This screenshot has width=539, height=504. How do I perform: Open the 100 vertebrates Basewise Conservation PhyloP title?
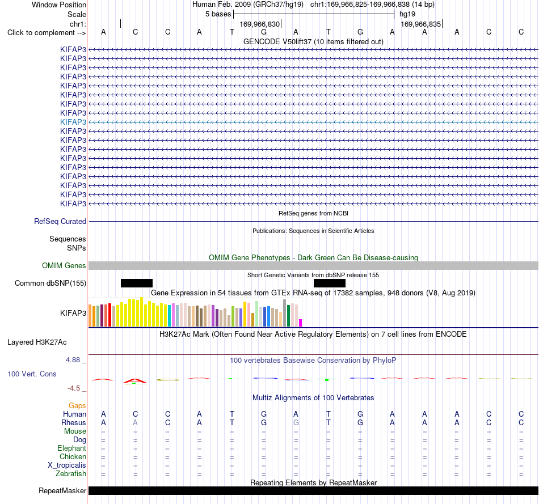[x=313, y=361]
